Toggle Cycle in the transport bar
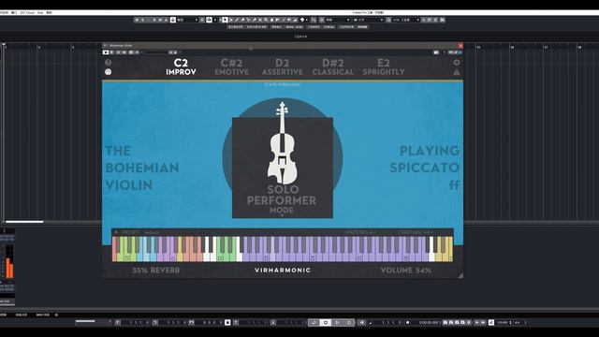Screen dimensions: 599x337 click(x=314, y=322)
